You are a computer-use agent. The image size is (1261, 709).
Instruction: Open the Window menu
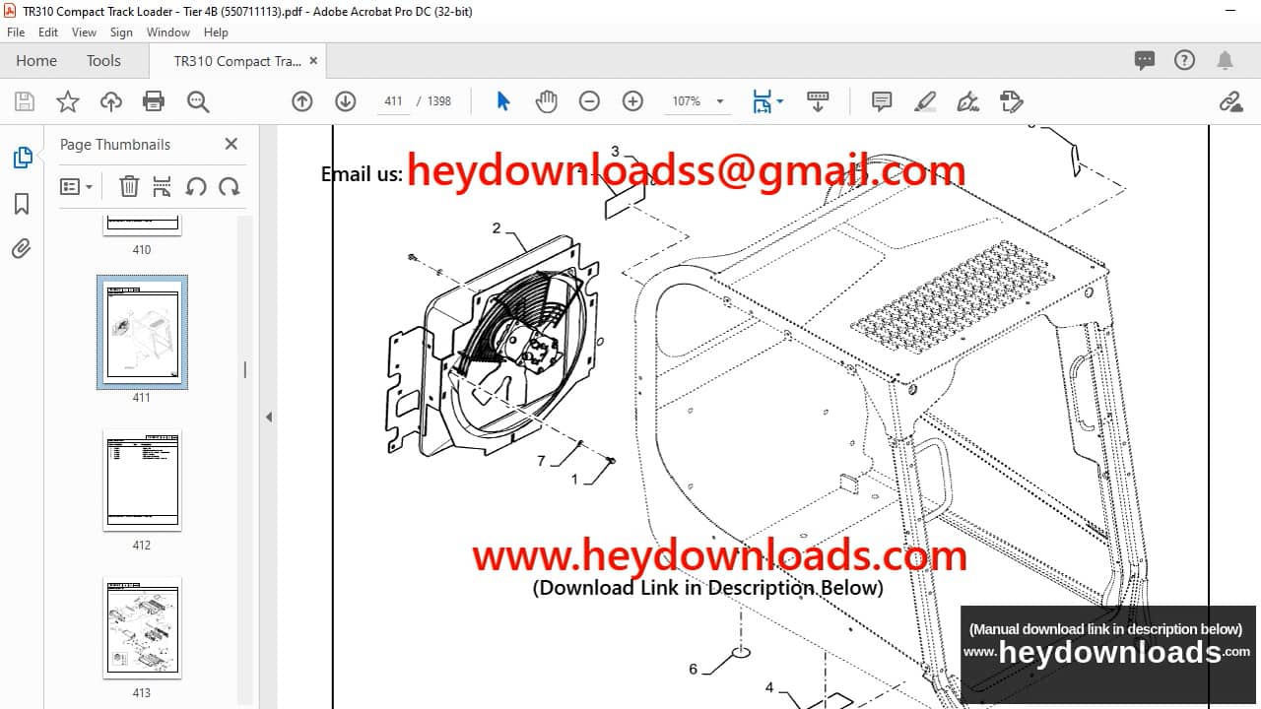coord(168,32)
